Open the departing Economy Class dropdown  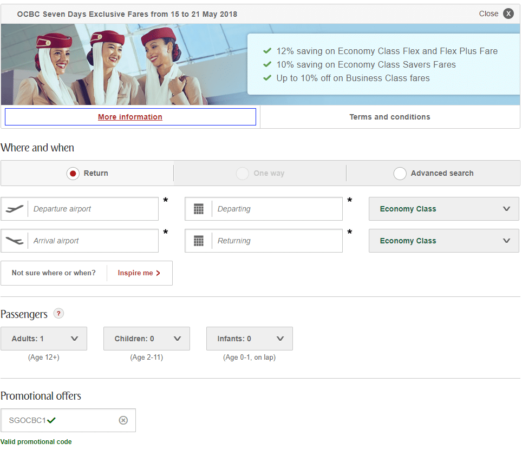444,209
